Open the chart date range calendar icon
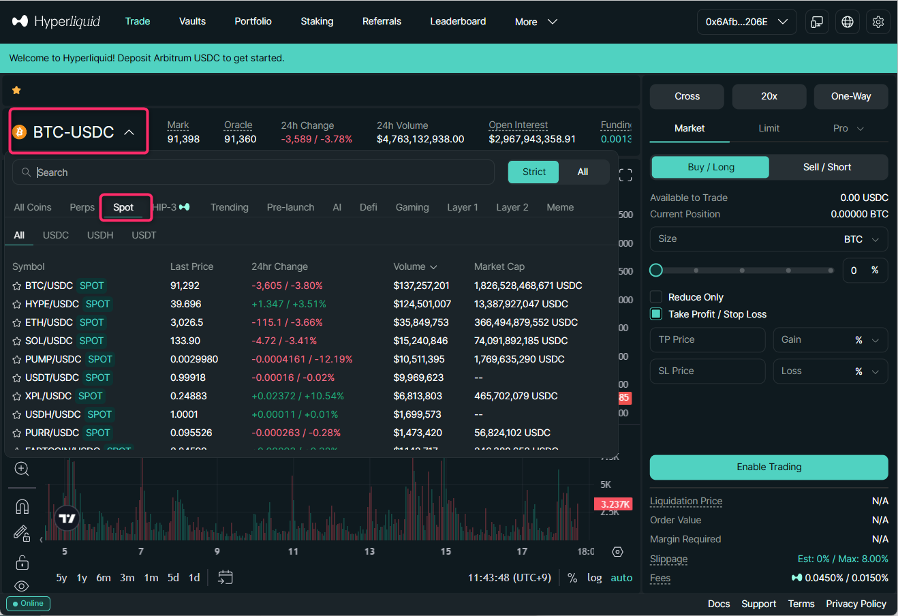The height and width of the screenshot is (616, 898). click(225, 577)
